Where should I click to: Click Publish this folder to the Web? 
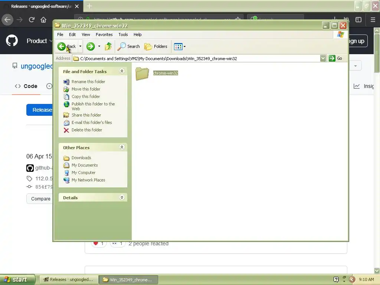pyautogui.click(x=93, y=106)
